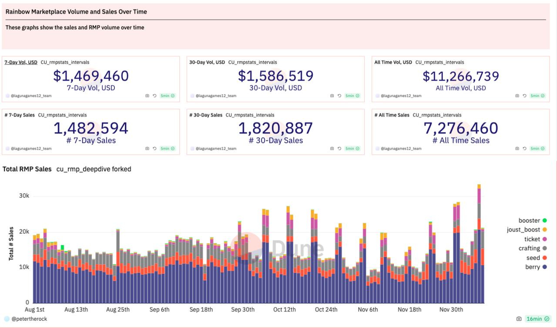The image size is (557, 328).
Task: Open the # 30-Day Sales title link
Action: coord(206,115)
